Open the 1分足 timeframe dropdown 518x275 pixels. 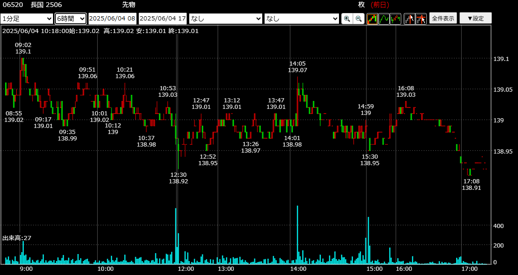click(27, 19)
